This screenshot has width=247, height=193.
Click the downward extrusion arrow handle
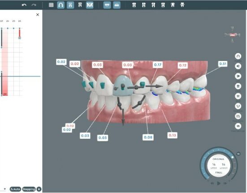click(x=123, y=117)
